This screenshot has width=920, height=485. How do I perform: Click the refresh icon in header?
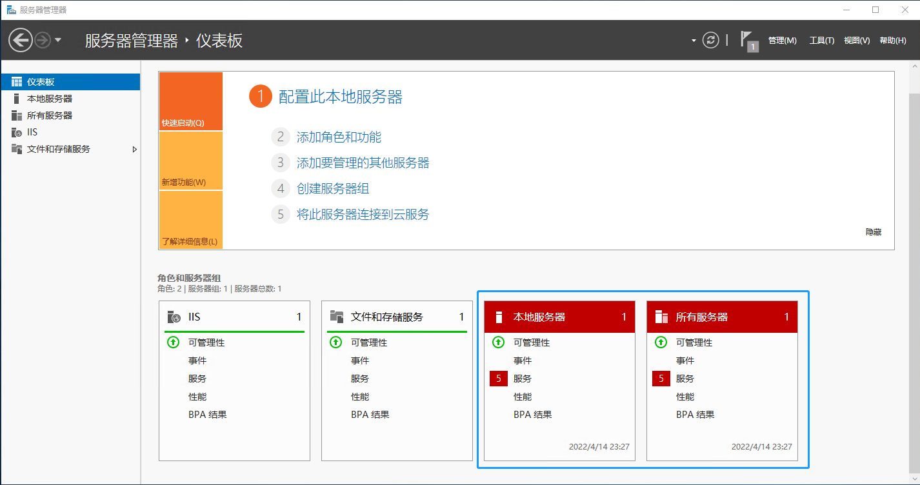[710, 40]
